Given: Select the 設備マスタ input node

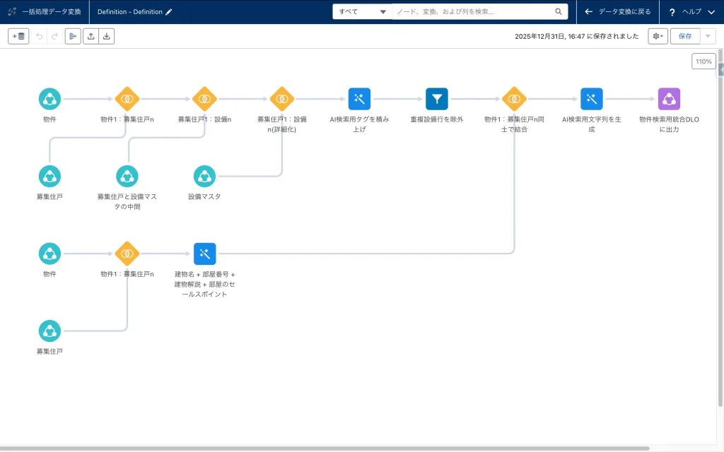Looking at the screenshot, I should [x=204, y=176].
